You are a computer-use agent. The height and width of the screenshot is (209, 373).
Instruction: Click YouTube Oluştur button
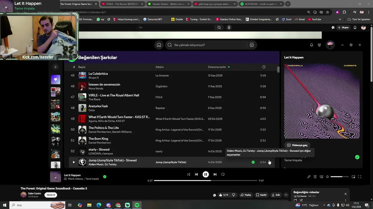pyautogui.click(x=343, y=28)
